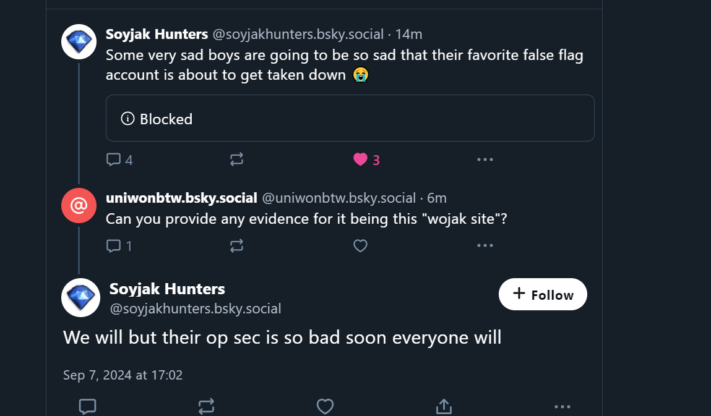Like the main Soyjak Hunters post
Screen dimensions: 711x416
[325, 406]
